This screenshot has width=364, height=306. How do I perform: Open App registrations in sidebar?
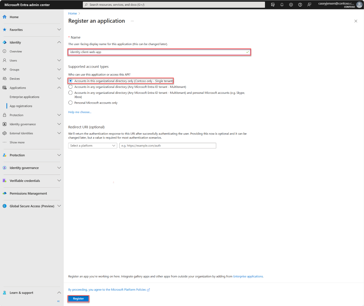tap(21, 106)
